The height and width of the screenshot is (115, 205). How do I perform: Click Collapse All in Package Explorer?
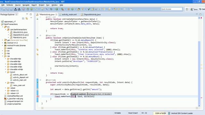[x=23, y=19]
